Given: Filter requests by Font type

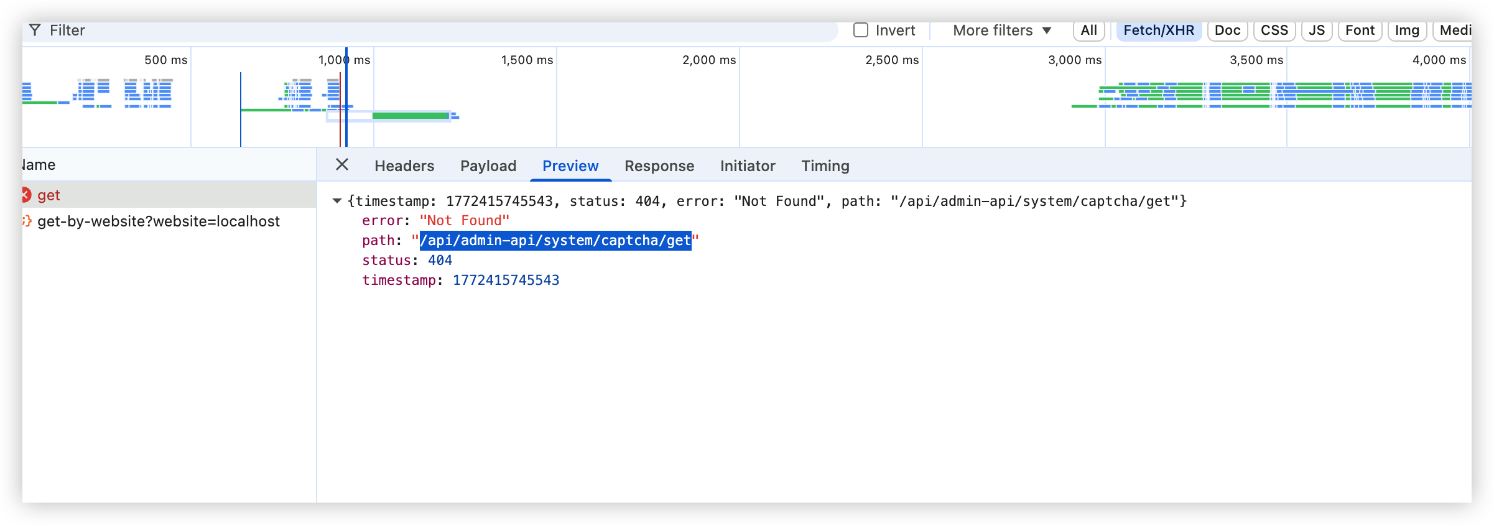Looking at the screenshot, I should [x=1360, y=30].
